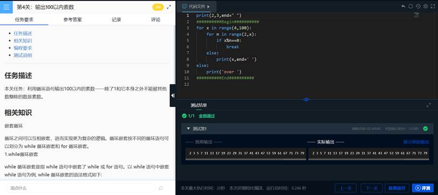The height and width of the screenshot is (195, 438).
Task: Click the vertical scrollbar of the task panel
Action: (x=175, y=102)
